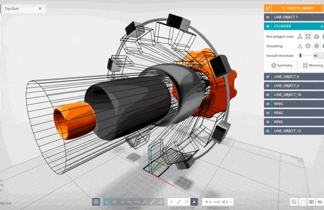Click the face selection set counter
Viewport: 324px width, 210px height.
coord(225,202)
